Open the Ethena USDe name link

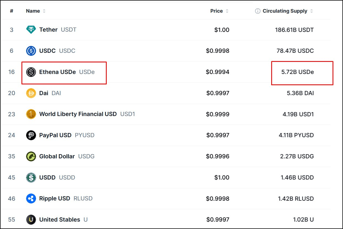57,72
